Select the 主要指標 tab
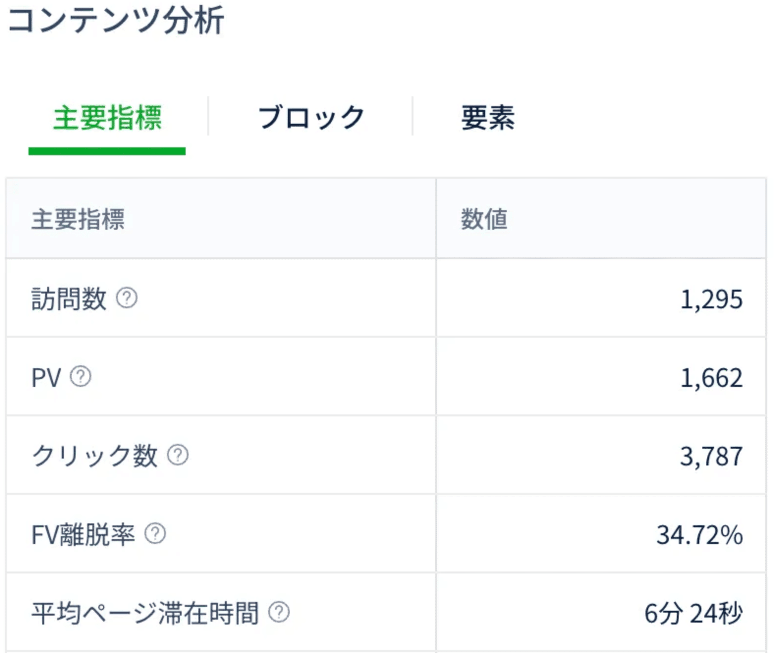Image resolution: width=774 pixels, height=653 pixels. click(x=107, y=118)
